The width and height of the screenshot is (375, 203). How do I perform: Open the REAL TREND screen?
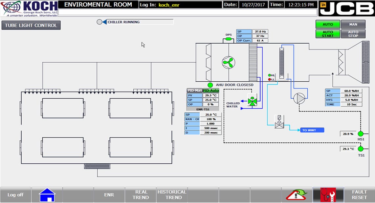[141, 195]
